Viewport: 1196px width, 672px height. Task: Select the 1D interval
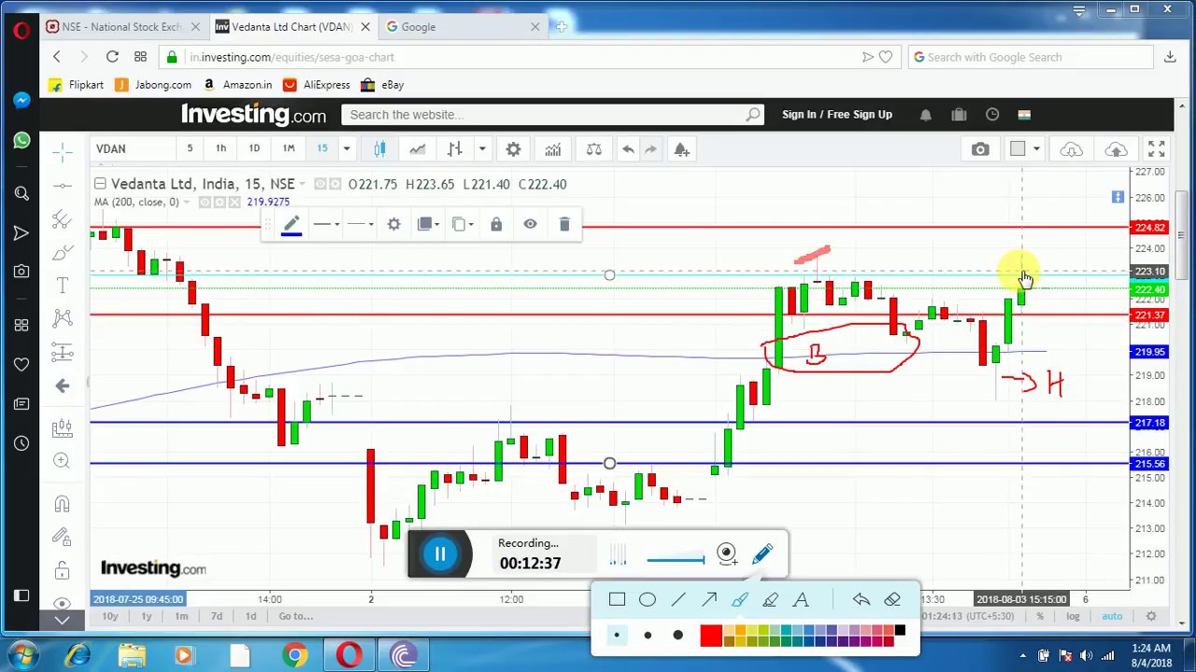(x=254, y=148)
